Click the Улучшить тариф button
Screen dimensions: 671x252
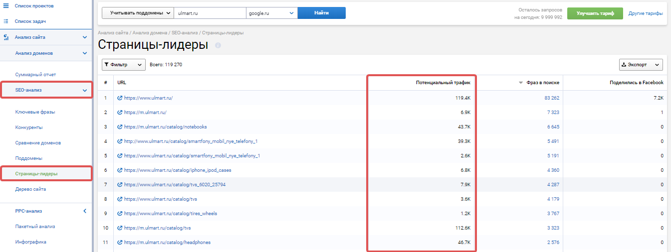pos(595,13)
